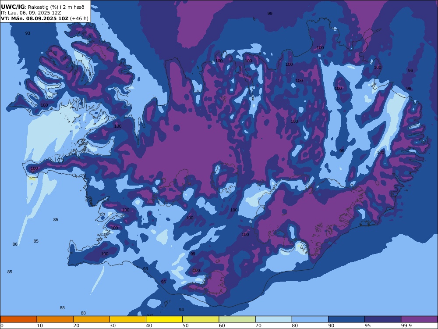This screenshot has width=438, height=329.
Task: Select the medium blue 90–95 legend swatch
Action: (346, 319)
